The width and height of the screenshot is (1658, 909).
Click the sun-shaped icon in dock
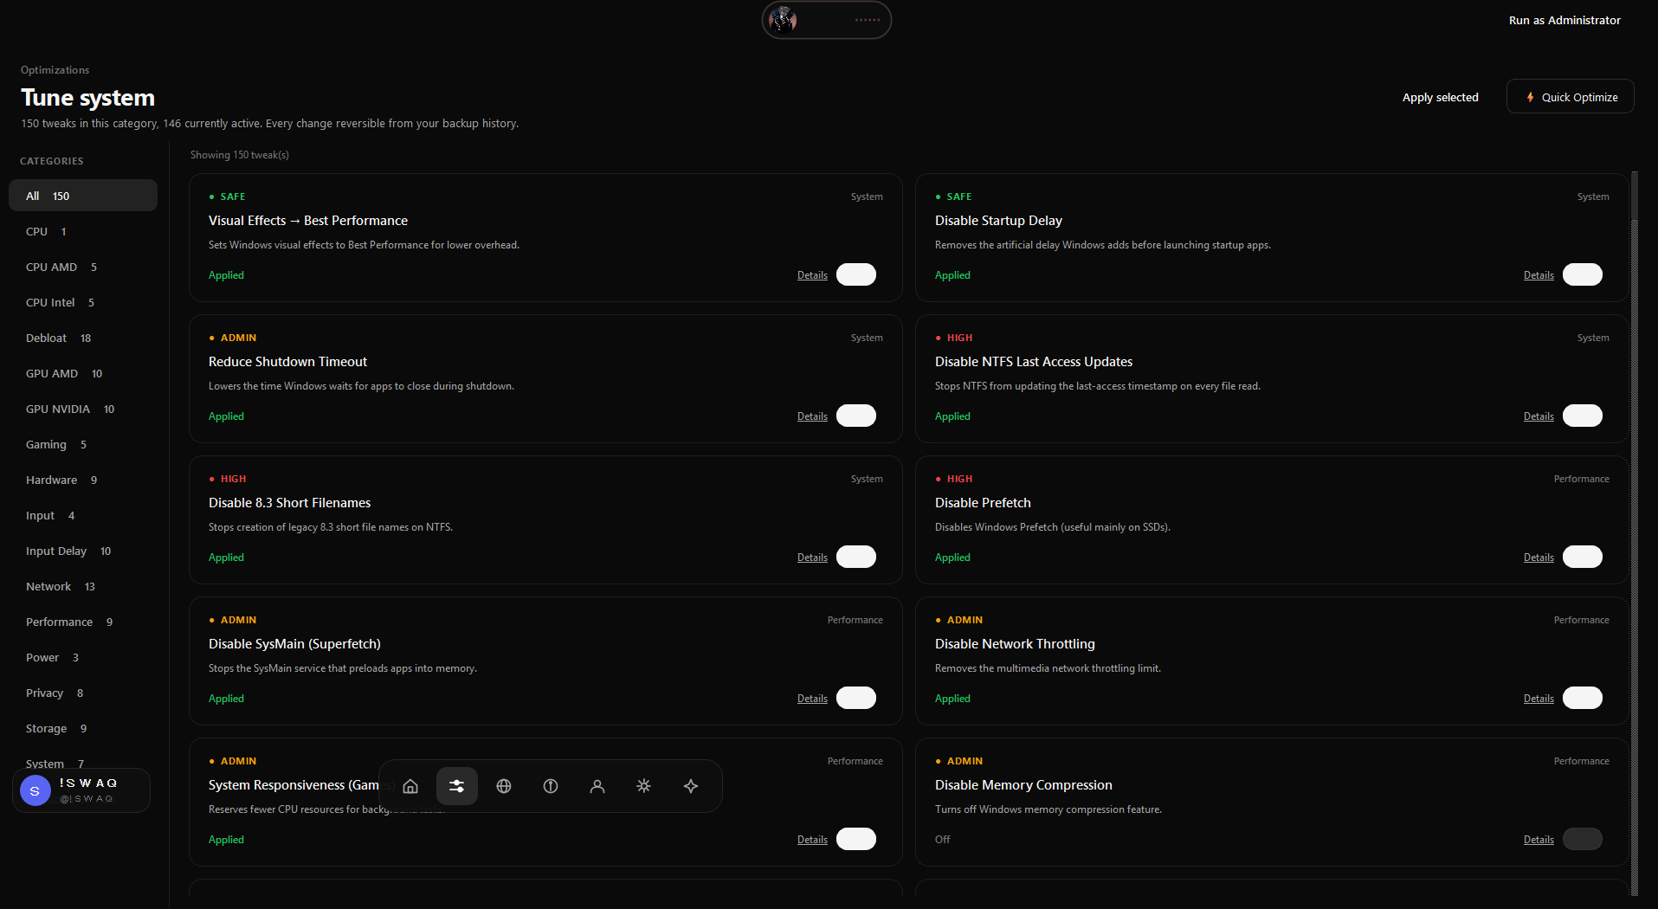pyautogui.click(x=644, y=786)
